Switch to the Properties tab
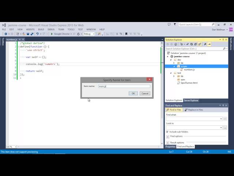 (170, 147)
